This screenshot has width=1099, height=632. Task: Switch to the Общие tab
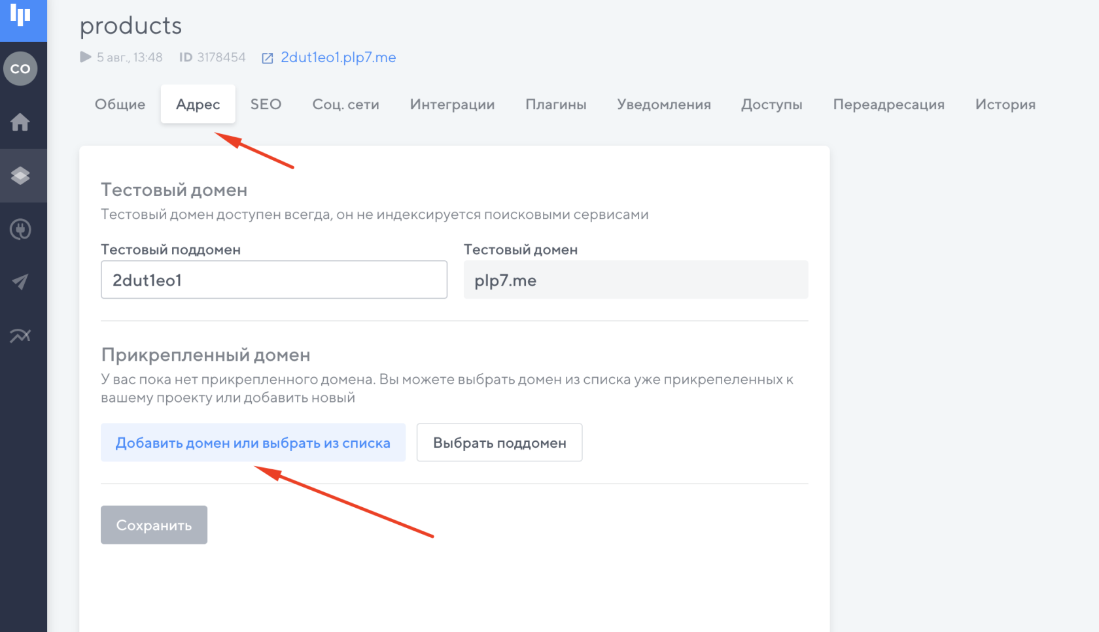[x=120, y=104]
